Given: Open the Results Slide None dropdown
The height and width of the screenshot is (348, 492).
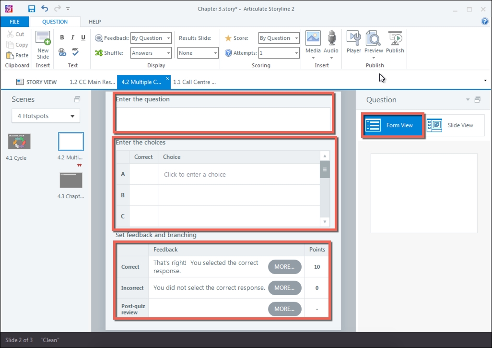Looking at the screenshot, I should point(198,53).
